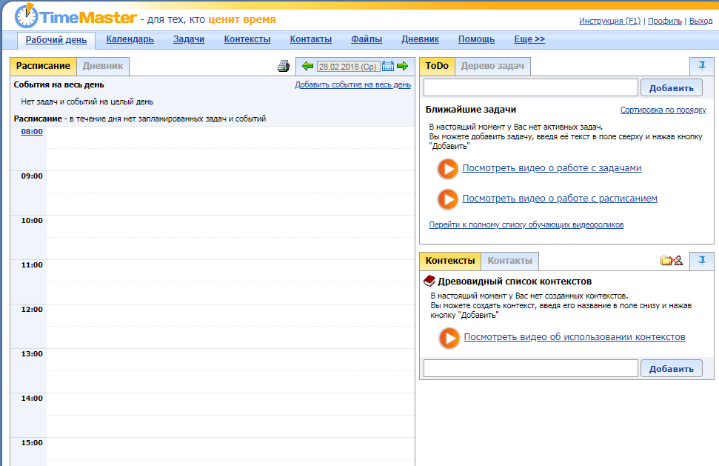Image resolution: width=719 pixels, height=466 pixels.
Task: Open the Контакты menu
Action: coord(310,39)
